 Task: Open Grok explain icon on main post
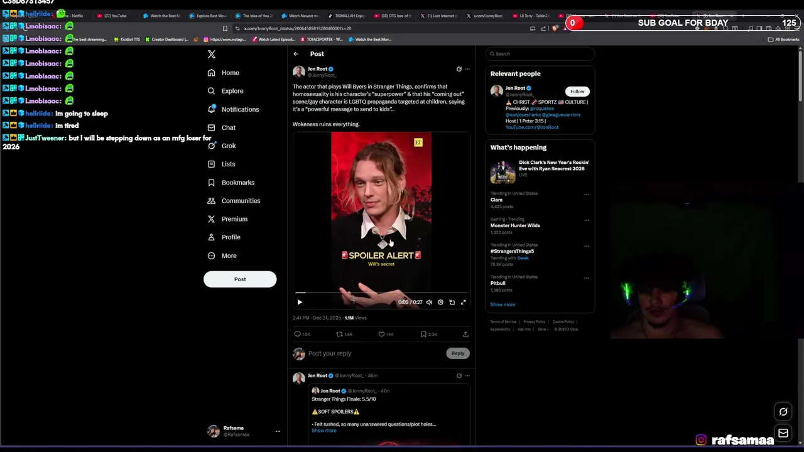(x=459, y=69)
